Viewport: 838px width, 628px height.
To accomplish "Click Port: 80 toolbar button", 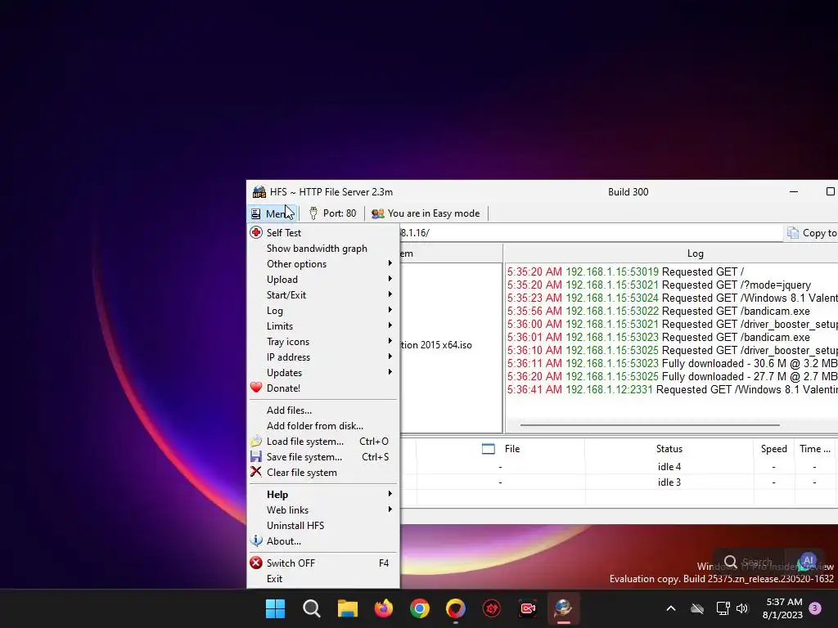I will pyautogui.click(x=332, y=213).
